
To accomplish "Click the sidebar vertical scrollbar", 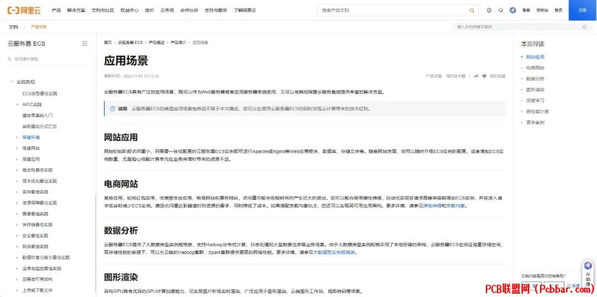I will click(95, 244).
